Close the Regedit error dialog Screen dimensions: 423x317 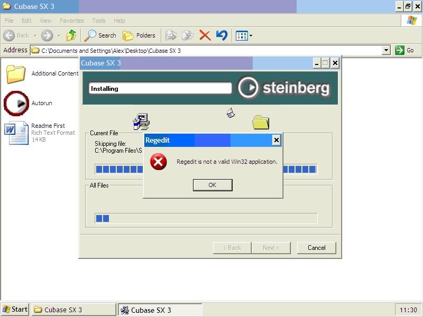[276, 140]
